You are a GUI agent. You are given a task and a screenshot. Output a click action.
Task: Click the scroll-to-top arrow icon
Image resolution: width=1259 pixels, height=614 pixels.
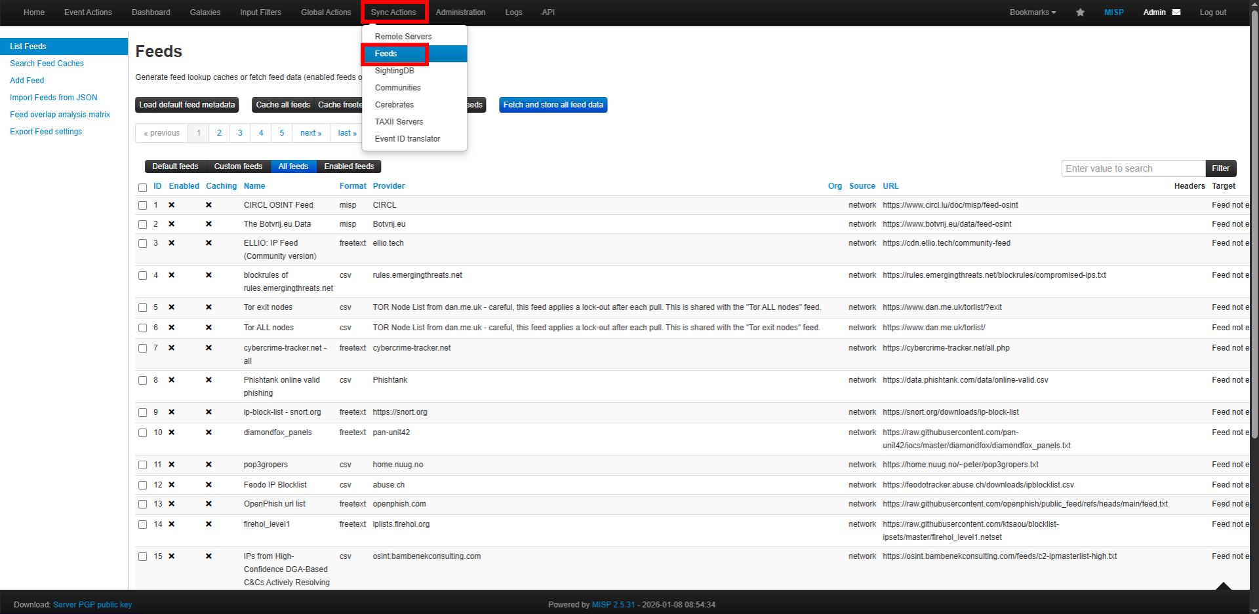1223,585
